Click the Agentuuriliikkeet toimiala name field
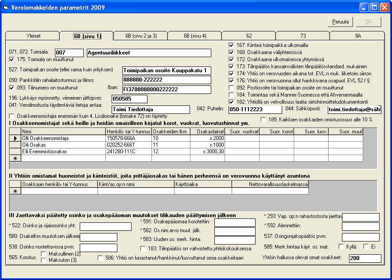This screenshot has height=280, width=392. (149, 53)
